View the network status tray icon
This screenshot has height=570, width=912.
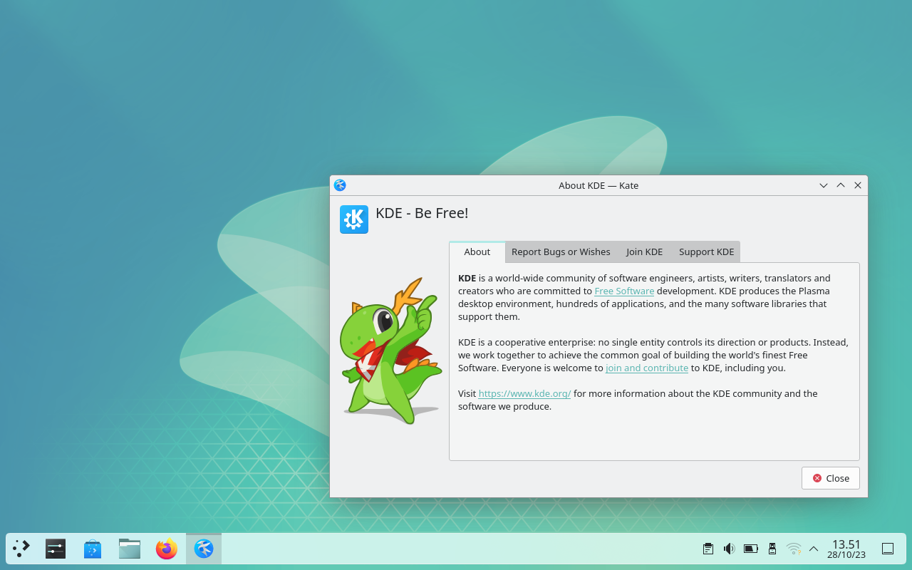793,549
